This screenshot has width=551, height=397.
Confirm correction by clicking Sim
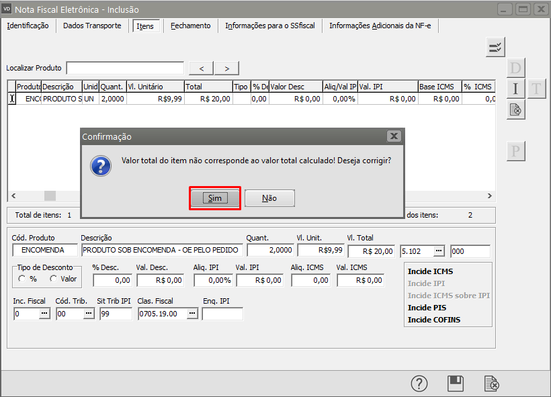(214, 198)
